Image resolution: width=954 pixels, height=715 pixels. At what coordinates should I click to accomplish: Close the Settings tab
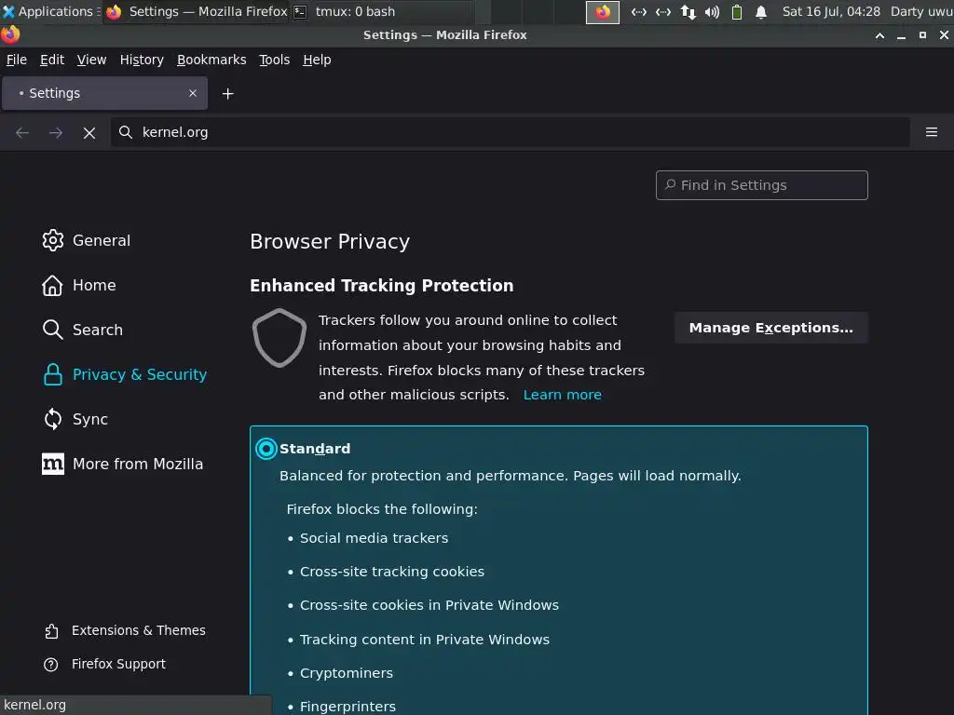pyautogui.click(x=193, y=93)
